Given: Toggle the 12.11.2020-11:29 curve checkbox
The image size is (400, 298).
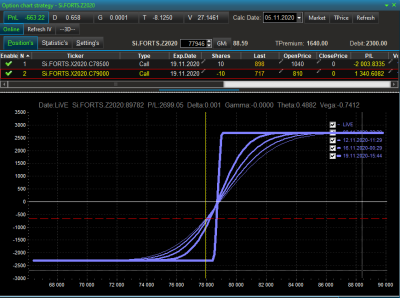Looking at the screenshot, I should [x=332, y=140].
